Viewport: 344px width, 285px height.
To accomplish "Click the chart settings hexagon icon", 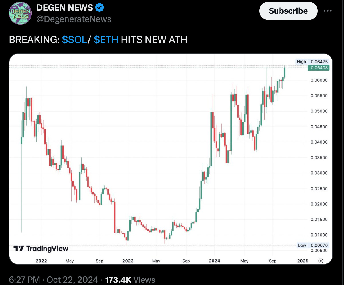I will pos(321,261).
